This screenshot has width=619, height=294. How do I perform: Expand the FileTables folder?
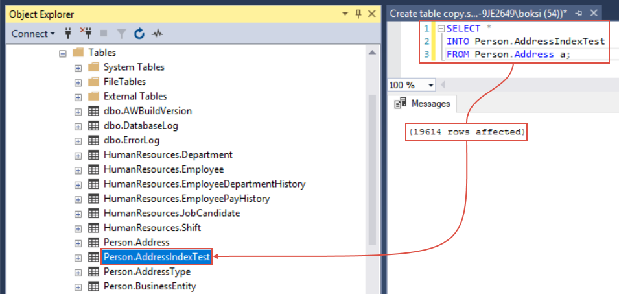tap(78, 82)
